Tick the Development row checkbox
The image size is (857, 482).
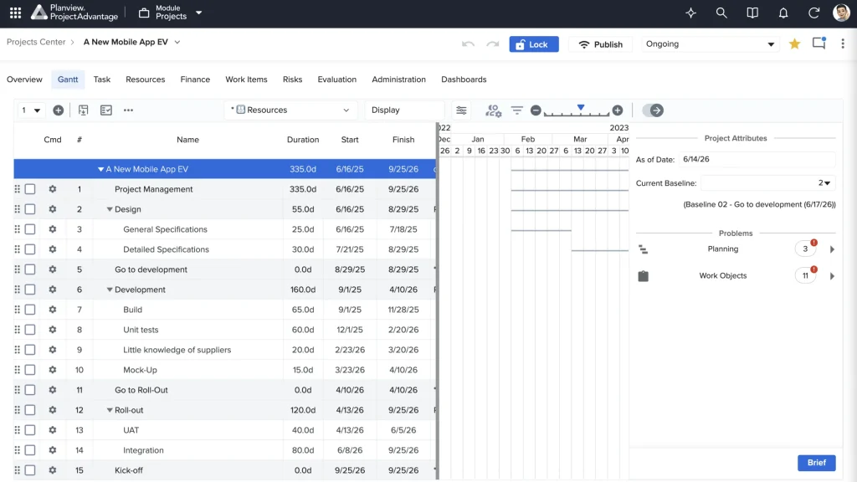coord(30,290)
